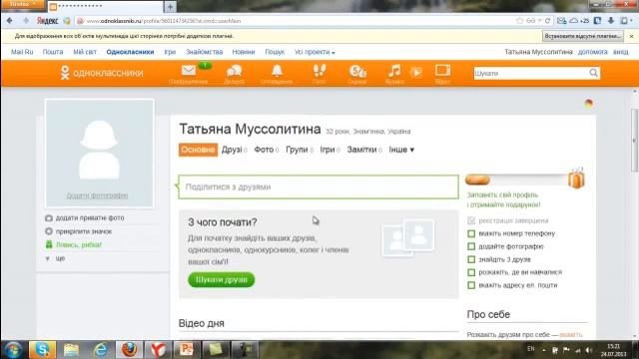Click the install missing plugins button

click(583, 36)
